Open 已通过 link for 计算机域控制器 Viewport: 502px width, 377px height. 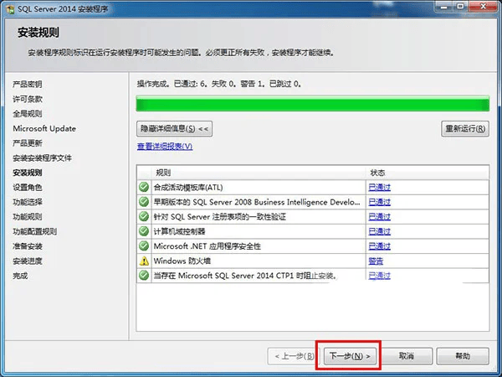pyautogui.click(x=379, y=231)
